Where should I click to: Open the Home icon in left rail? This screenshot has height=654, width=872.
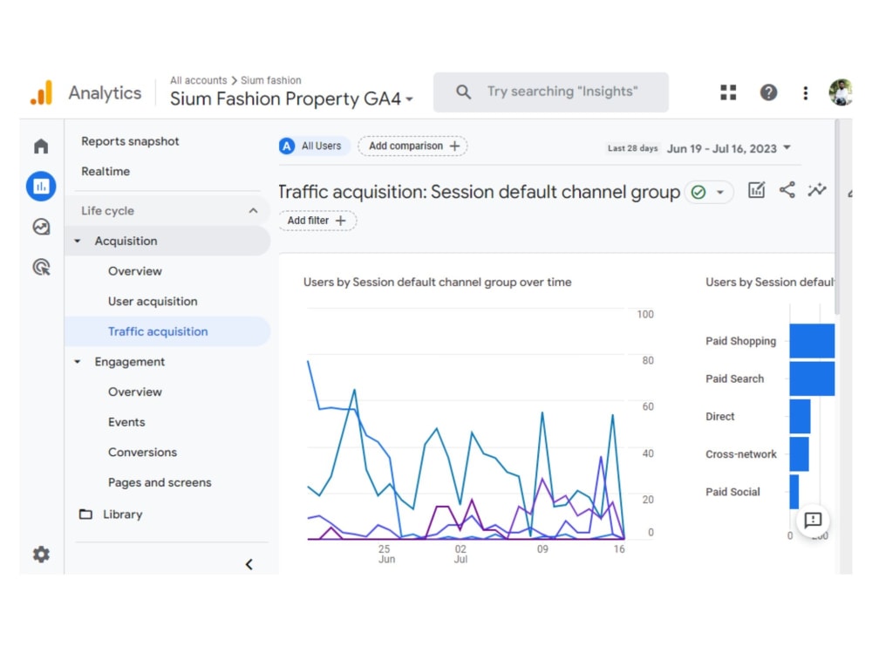[41, 146]
